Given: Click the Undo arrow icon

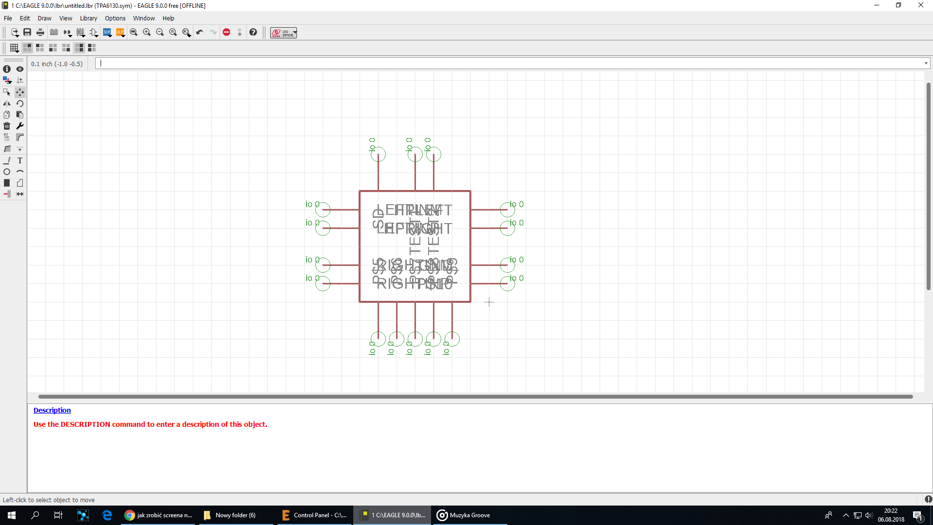Looking at the screenshot, I should 199,33.
